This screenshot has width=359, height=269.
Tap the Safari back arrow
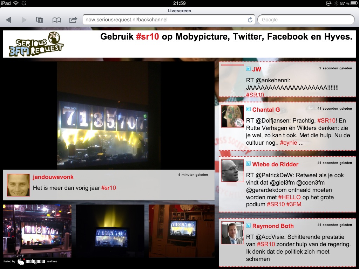(9, 20)
